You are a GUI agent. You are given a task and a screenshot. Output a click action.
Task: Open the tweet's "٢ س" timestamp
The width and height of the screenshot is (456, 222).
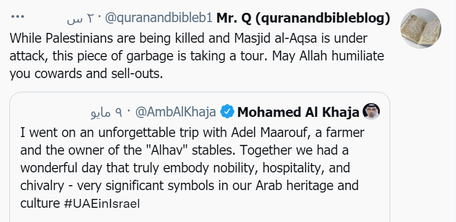point(76,19)
